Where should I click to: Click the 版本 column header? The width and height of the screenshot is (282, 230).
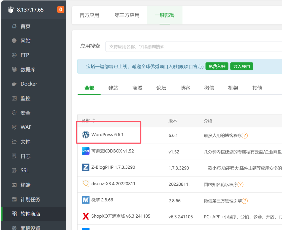173,121
